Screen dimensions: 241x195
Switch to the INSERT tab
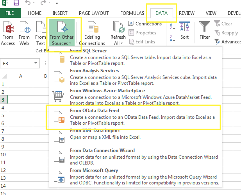click(60, 13)
